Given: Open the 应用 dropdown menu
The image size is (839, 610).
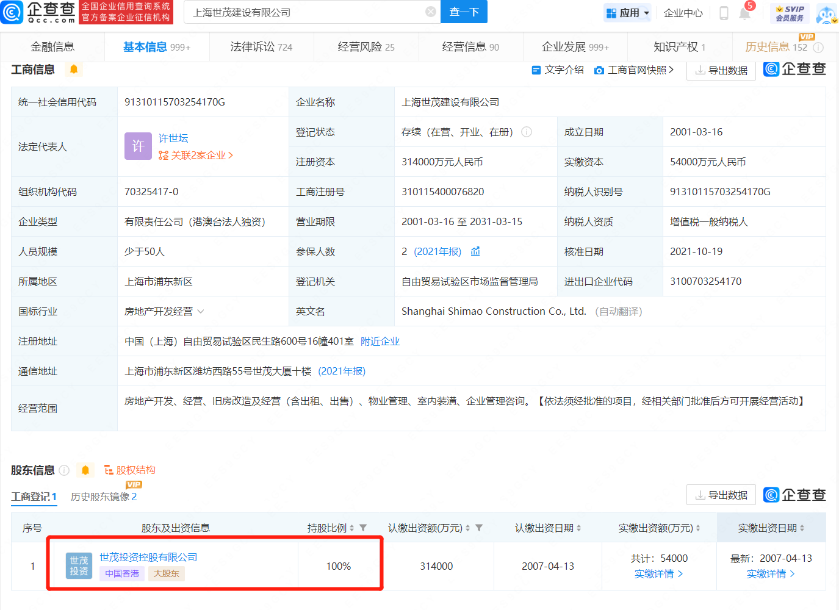Looking at the screenshot, I should [627, 13].
